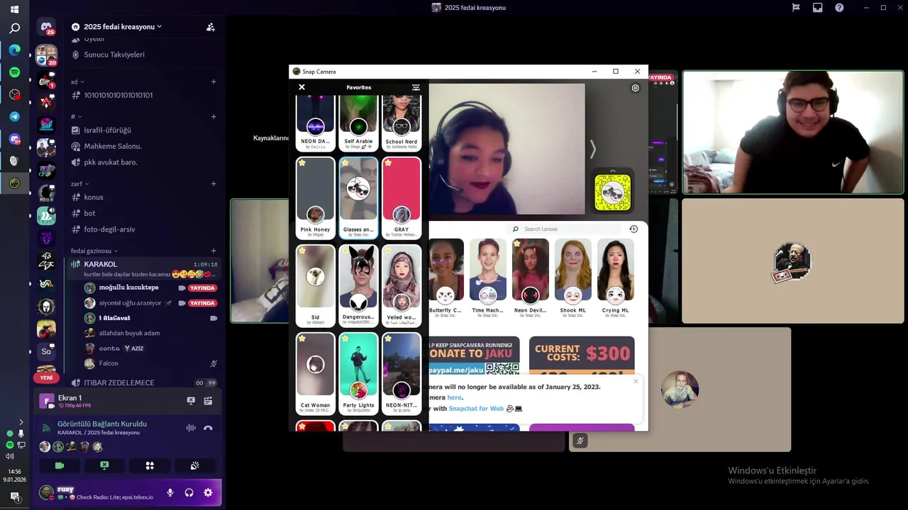The width and height of the screenshot is (908, 510).
Task: Toggle favorite star on Party Lights lens
Action: tap(345, 339)
